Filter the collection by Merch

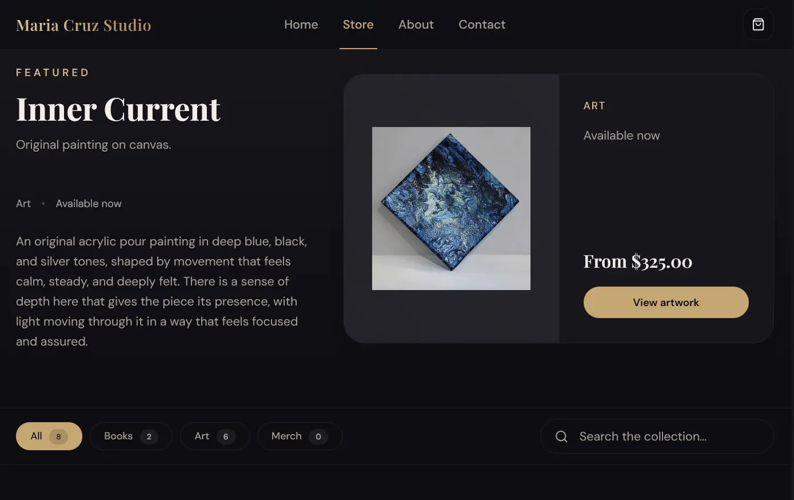(300, 436)
